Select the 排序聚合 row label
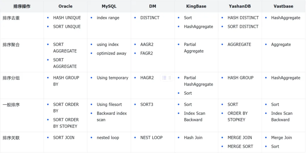Screen dimensions: 306x153 pos(11,45)
